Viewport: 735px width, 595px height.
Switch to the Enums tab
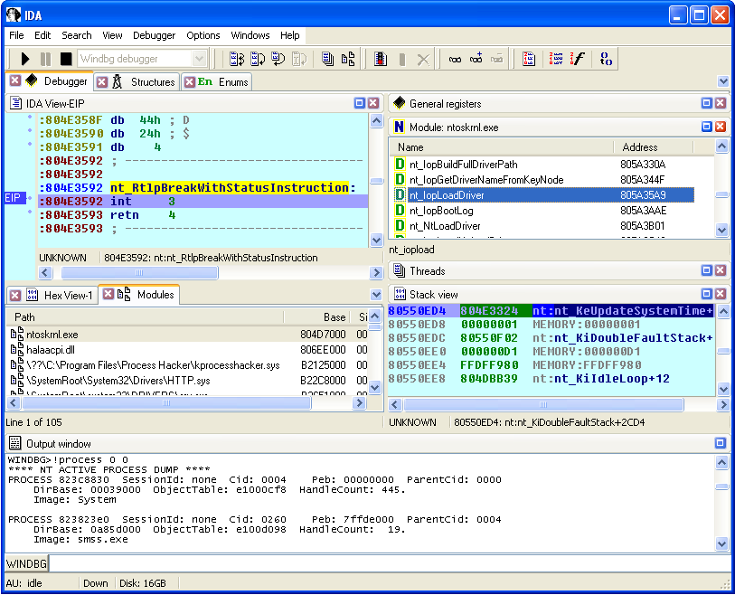(232, 81)
